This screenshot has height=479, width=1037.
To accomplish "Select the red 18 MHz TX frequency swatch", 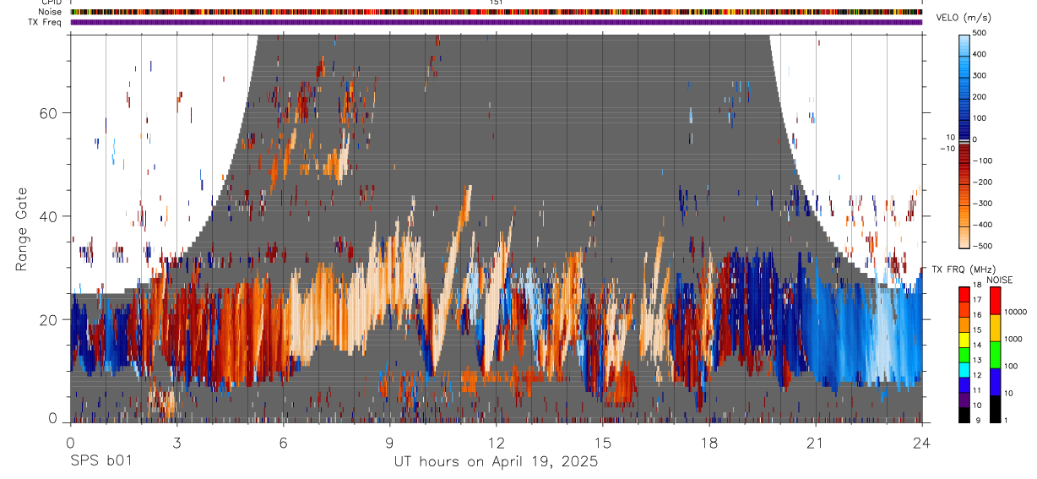I will pyautogui.click(x=964, y=294).
